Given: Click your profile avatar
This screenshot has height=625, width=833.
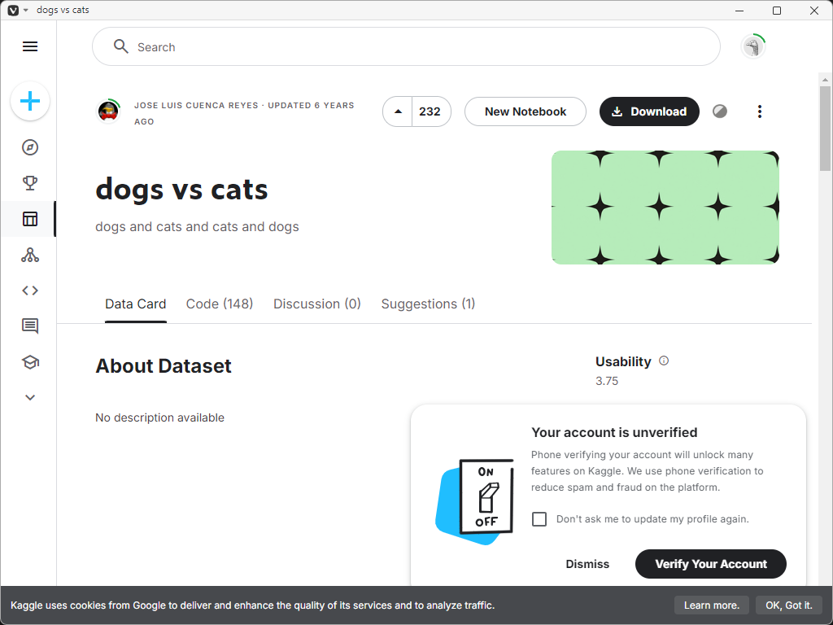Looking at the screenshot, I should 752,46.
